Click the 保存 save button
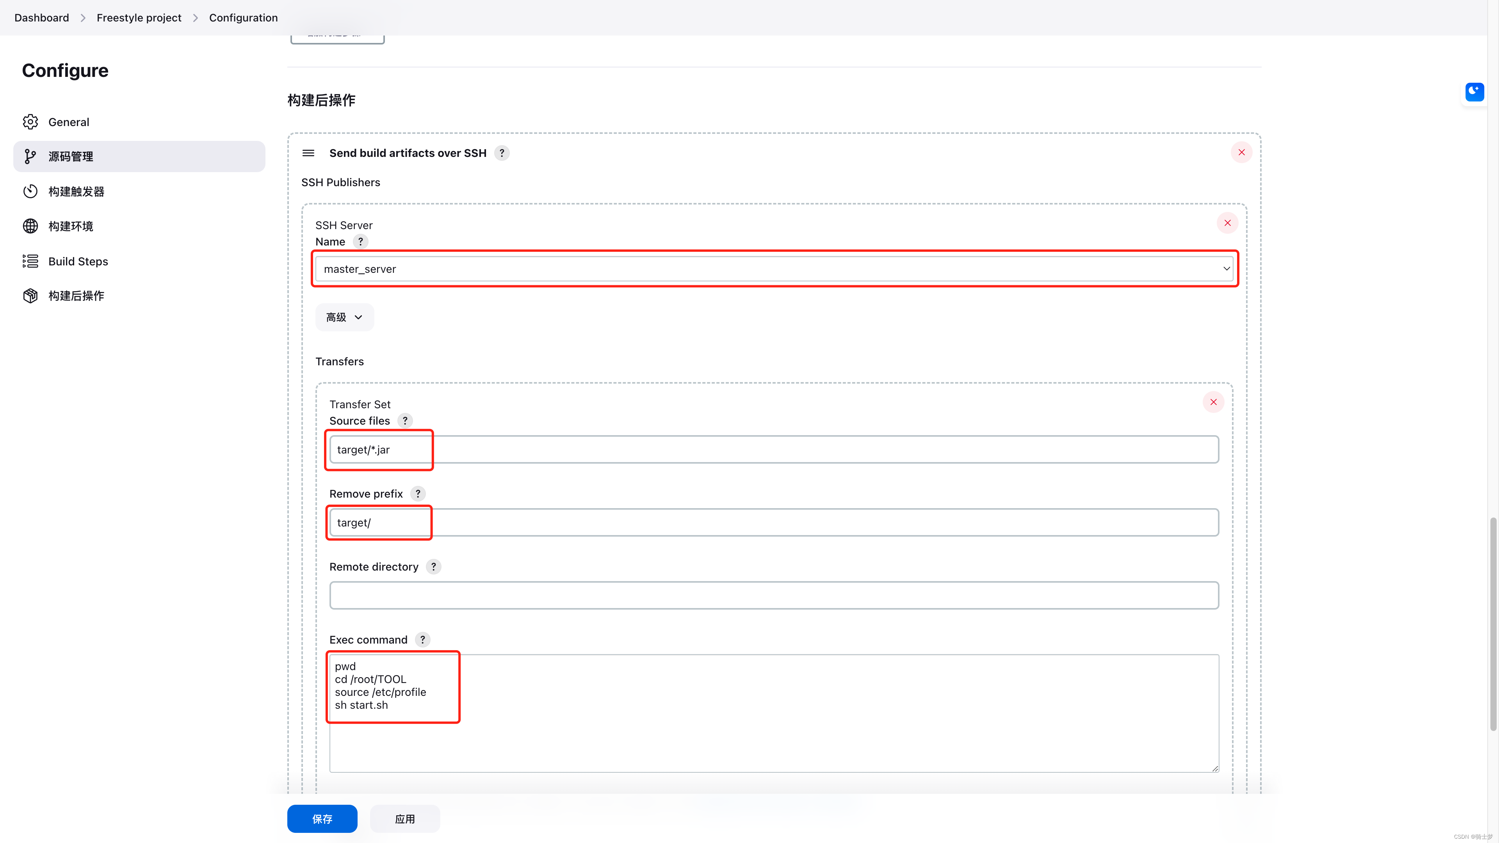Image resolution: width=1499 pixels, height=843 pixels. (322, 819)
